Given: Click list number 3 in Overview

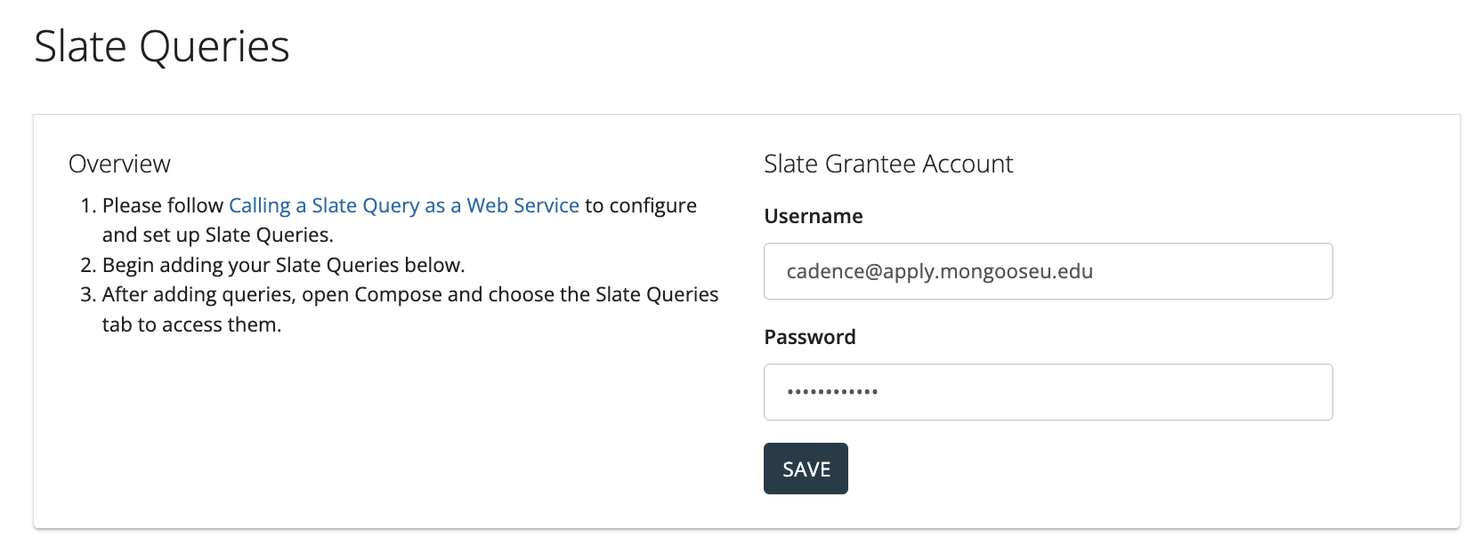Looking at the screenshot, I should [87, 294].
